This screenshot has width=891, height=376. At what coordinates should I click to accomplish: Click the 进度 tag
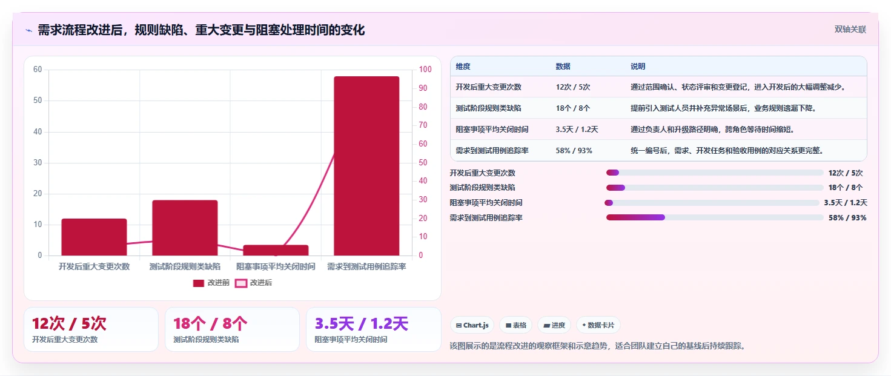click(554, 325)
